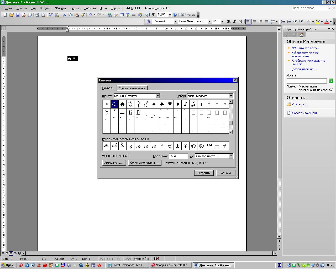Viewport: 336px width, 269px height.
Task: Toggle italic formatting (К)
Action: [x=234, y=22]
